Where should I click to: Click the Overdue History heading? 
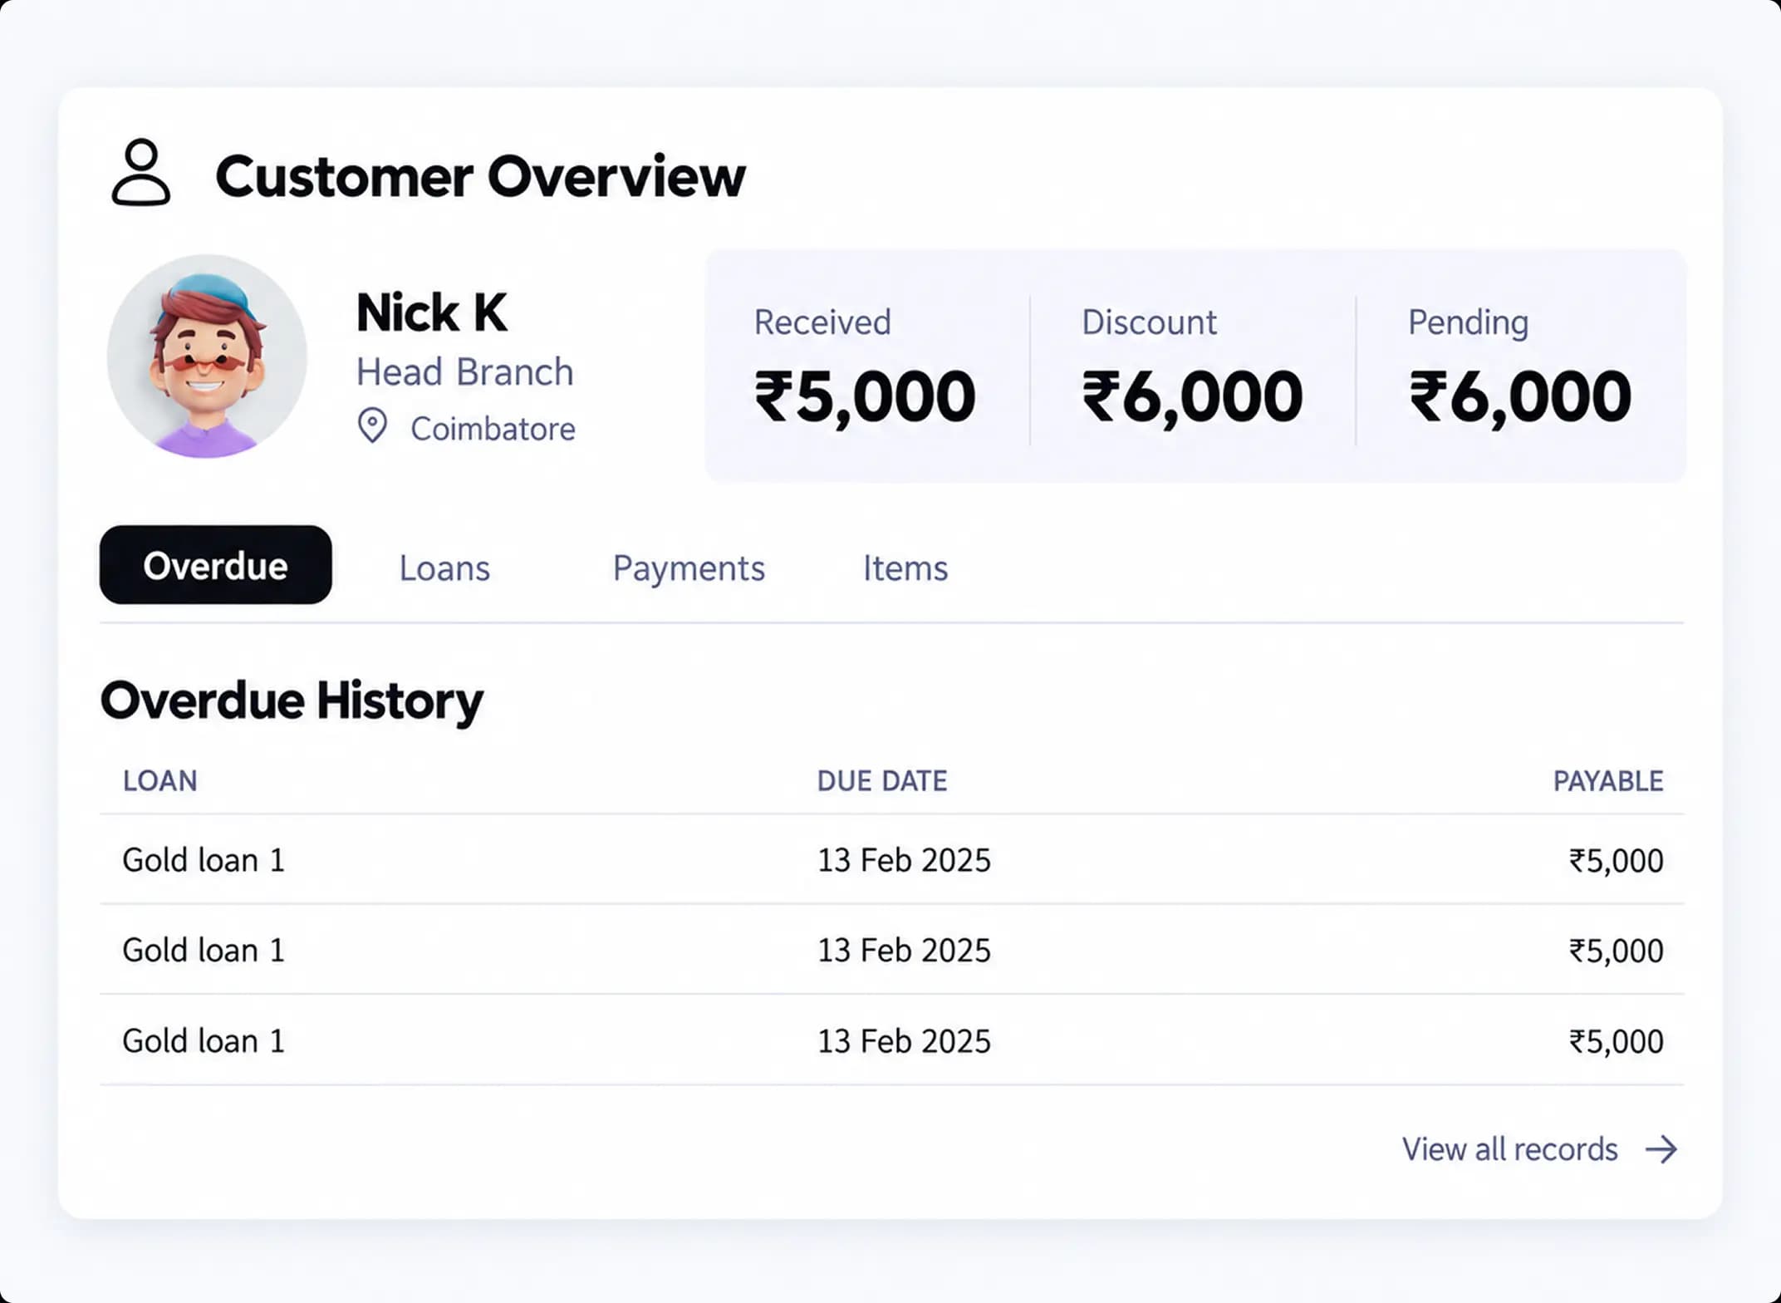coord(292,701)
